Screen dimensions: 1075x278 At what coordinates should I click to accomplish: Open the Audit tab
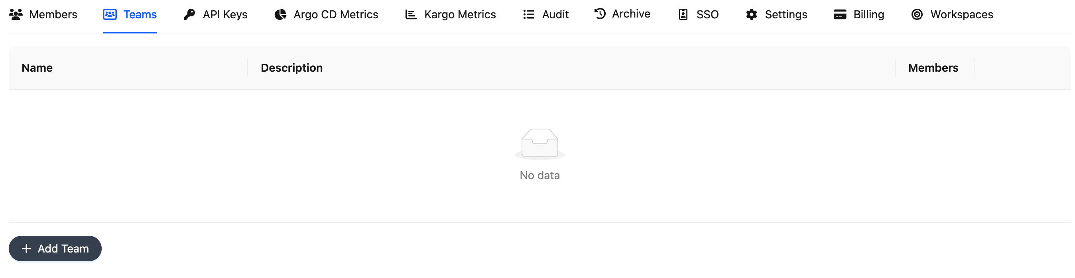tap(546, 15)
